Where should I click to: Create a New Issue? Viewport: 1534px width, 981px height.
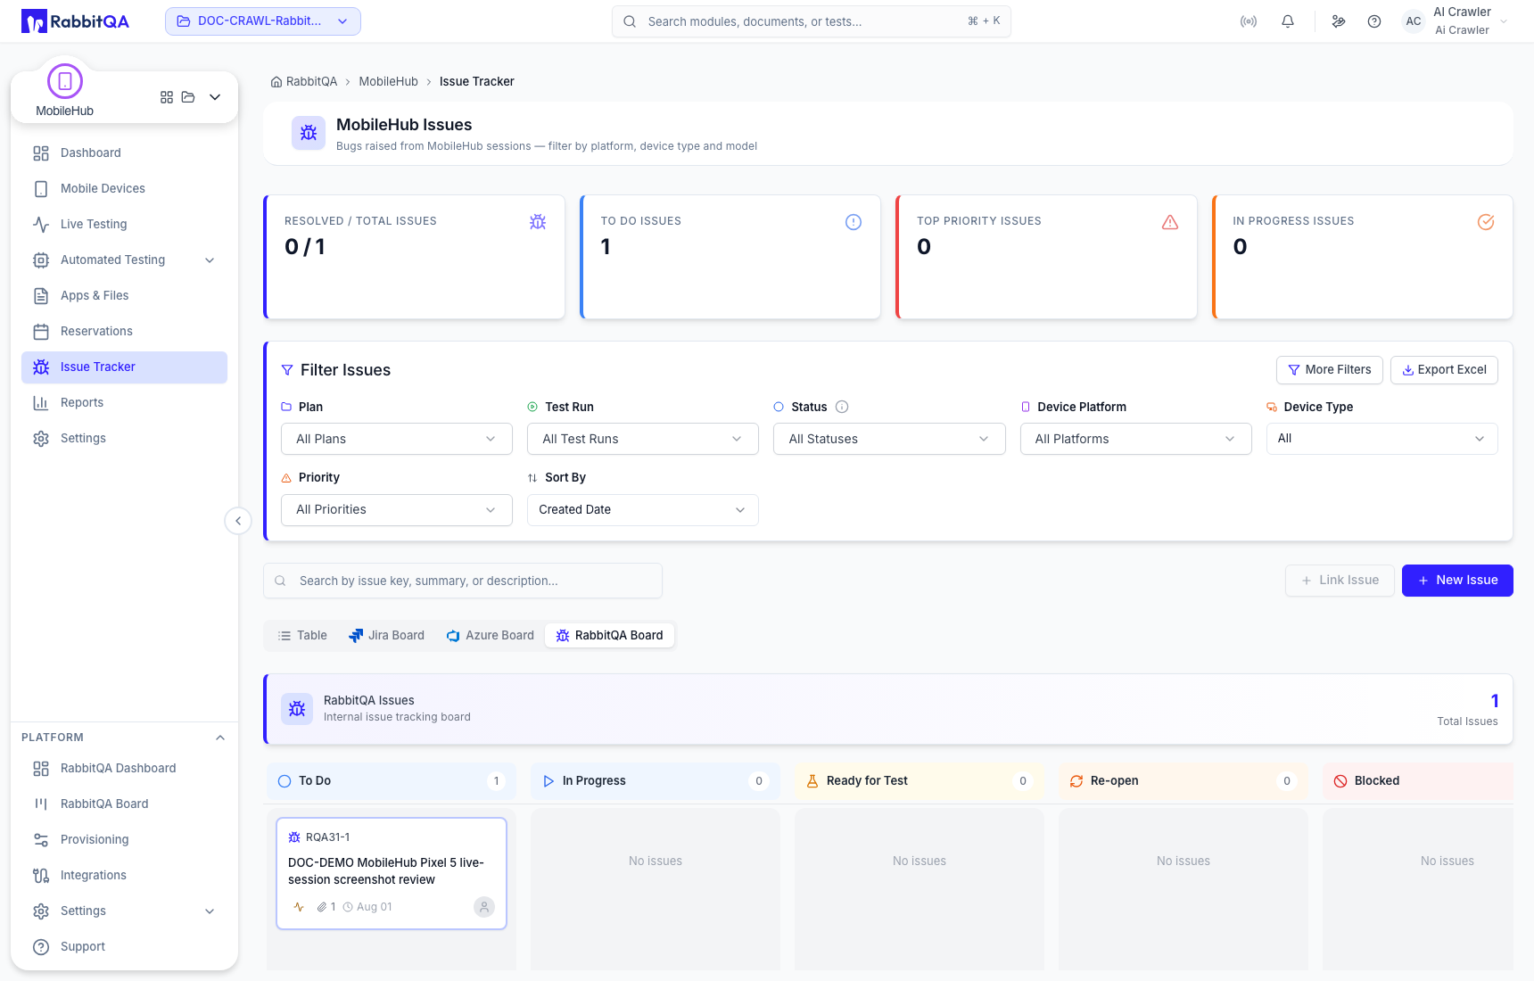point(1457,581)
